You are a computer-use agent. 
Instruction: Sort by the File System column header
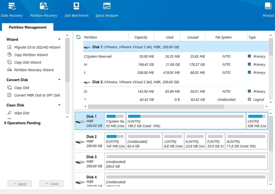(226, 37)
